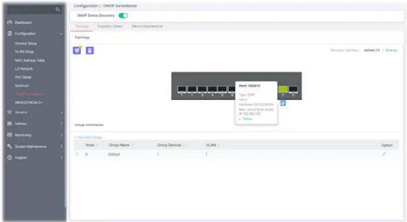
Task: Switch to the Topology tab
Action: (x=82, y=26)
